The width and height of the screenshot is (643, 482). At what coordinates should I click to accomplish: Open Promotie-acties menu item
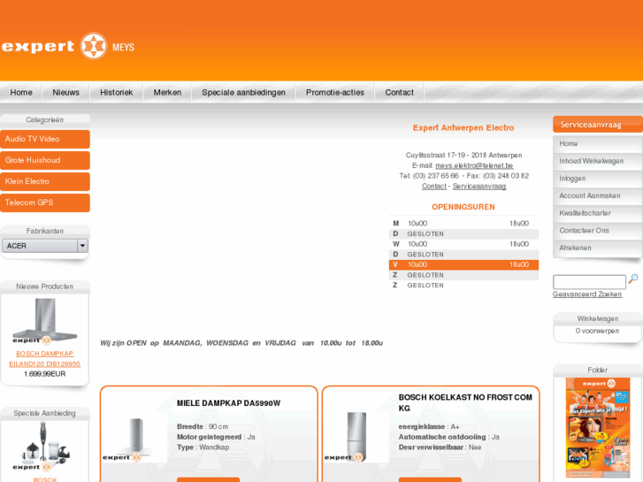pos(335,92)
